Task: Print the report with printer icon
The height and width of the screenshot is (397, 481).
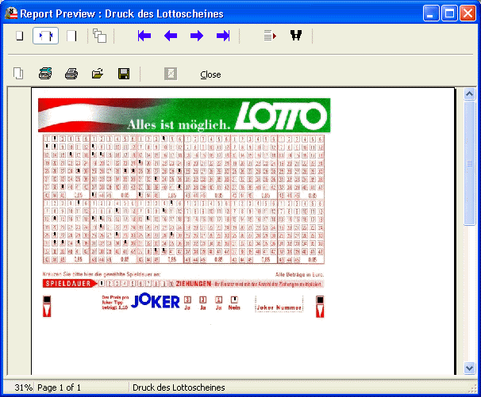Action: click(x=71, y=74)
